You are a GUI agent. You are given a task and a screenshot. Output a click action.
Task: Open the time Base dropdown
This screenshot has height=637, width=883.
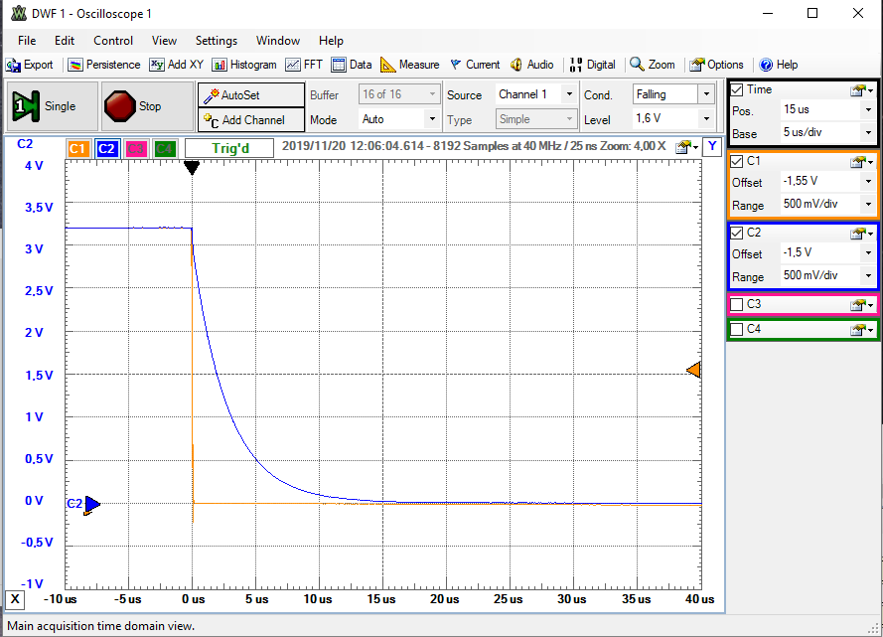pos(867,133)
